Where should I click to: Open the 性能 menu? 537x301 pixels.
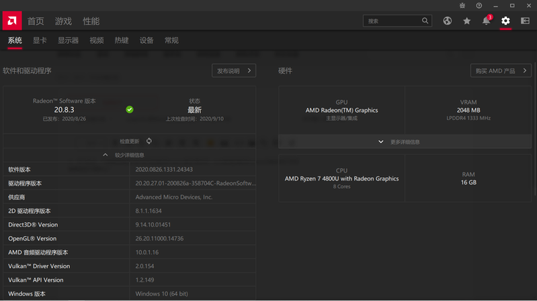[91, 21]
